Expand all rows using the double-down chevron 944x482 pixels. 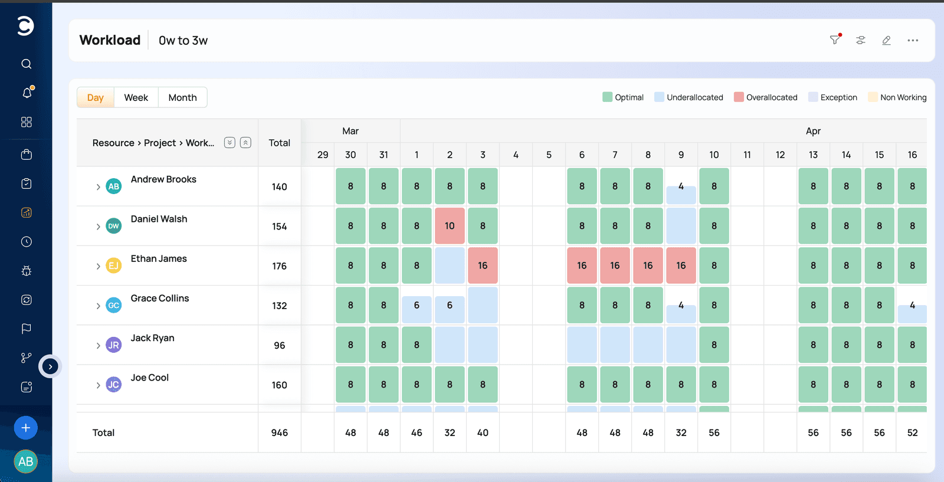click(230, 143)
